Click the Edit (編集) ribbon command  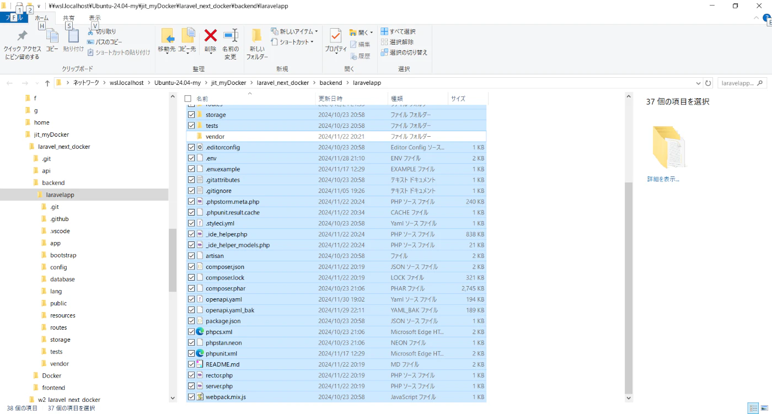(x=360, y=44)
